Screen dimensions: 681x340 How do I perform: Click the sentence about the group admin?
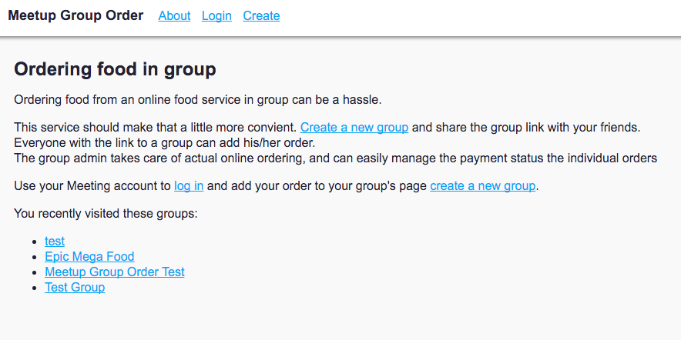pos(335,158)
